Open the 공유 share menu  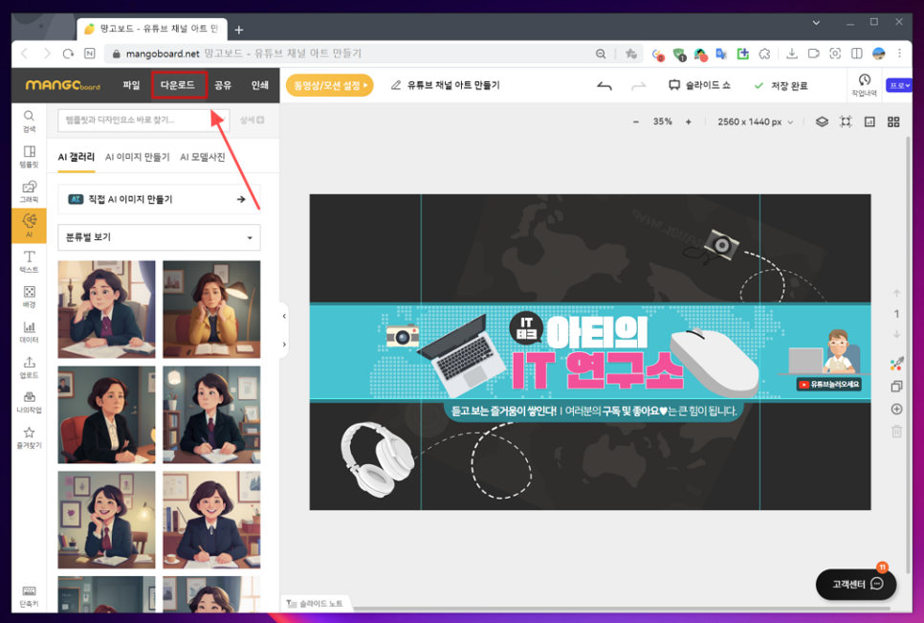pos(223,85)
